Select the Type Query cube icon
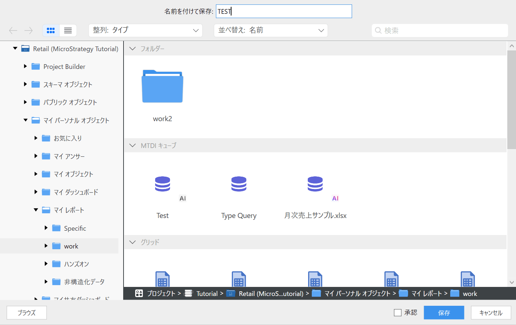The width and height of the screenshot is (516, 325). pos(239,184)
